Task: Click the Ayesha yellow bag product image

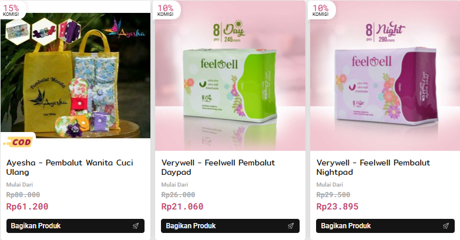Action: [x=75, y=75]
